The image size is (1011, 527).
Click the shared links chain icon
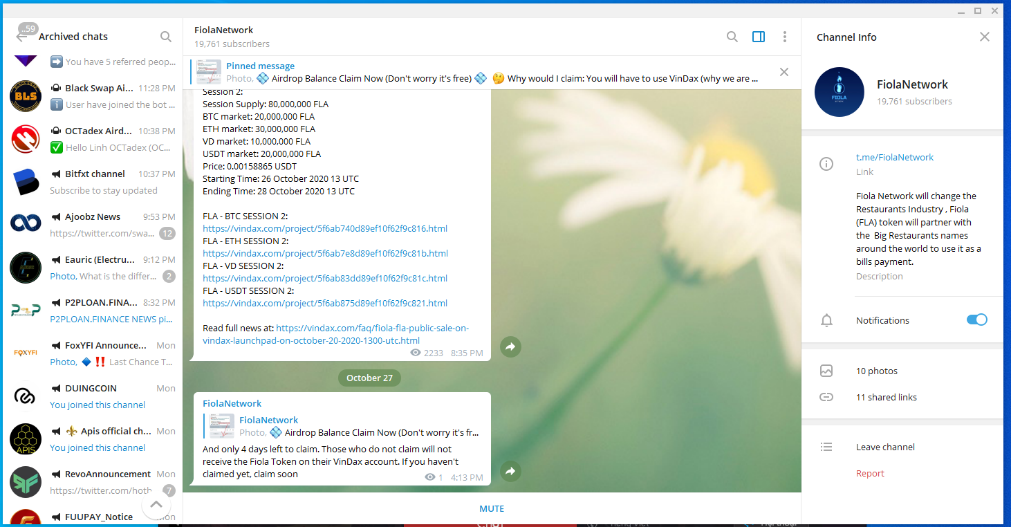[x=826, y=397]
